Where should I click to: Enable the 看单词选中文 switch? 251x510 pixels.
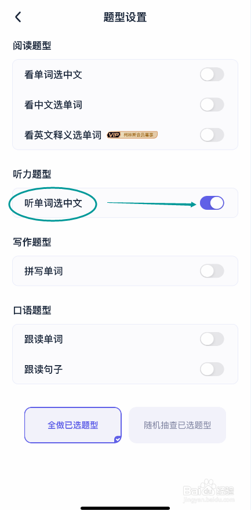click(212, 75)
